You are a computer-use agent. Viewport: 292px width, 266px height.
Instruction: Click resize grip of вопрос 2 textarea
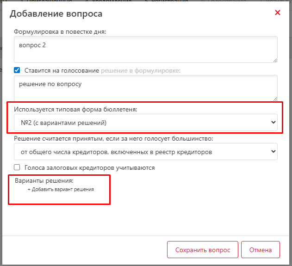click(x=275, y=60)
